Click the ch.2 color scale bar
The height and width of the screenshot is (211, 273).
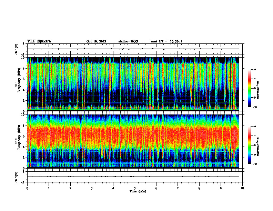(x=250, y=145)
